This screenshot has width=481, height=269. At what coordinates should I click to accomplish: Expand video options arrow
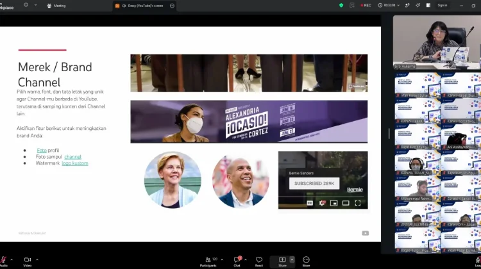37,259
